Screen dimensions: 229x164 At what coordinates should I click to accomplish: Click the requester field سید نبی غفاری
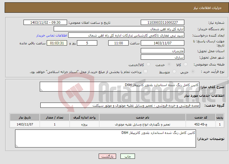[126, 35]
